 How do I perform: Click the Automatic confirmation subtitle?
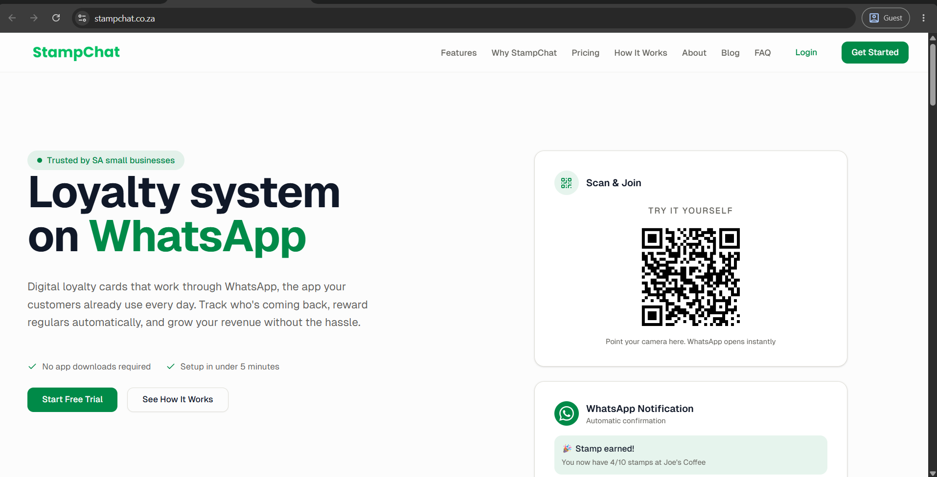coord(626,421)
